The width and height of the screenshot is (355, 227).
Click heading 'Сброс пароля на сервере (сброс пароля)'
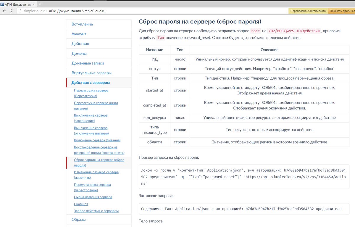[x=200, y=22]
